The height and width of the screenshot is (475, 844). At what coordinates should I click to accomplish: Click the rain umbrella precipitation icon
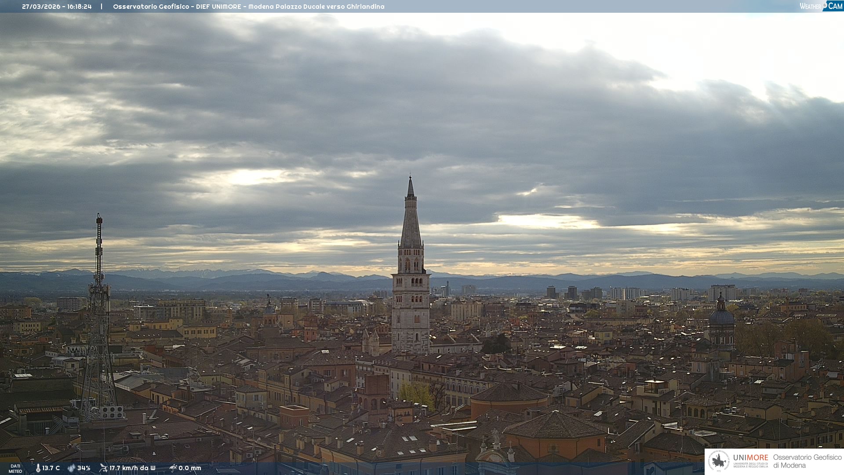(x=173, y=468)
